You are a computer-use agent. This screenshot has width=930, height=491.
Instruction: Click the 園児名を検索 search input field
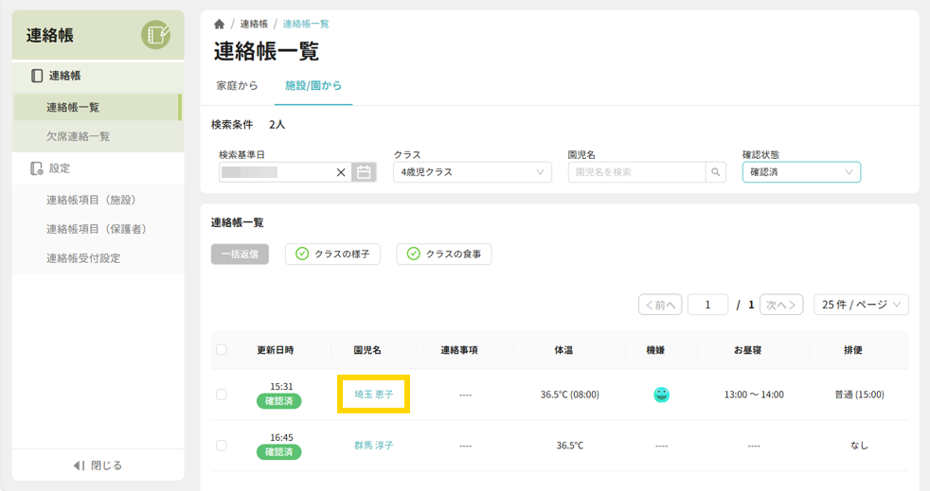(636, 172)
